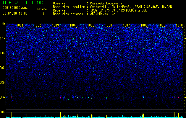
Task: Click the 'Receiver' field label
Action: point(60,10)
